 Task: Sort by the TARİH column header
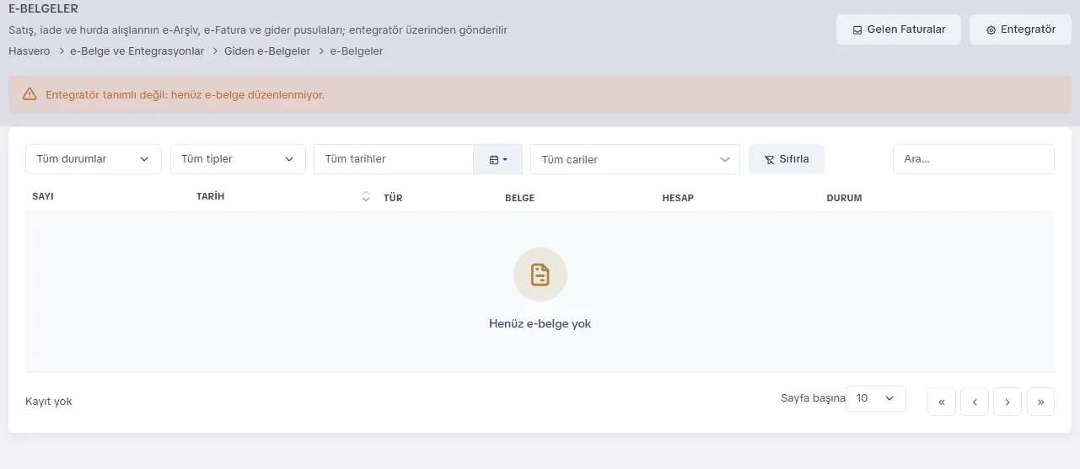coord(210,197)
